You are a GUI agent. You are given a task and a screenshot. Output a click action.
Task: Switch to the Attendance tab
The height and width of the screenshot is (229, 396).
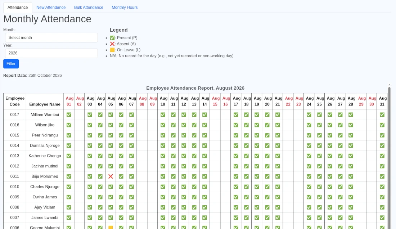(18, 8)
